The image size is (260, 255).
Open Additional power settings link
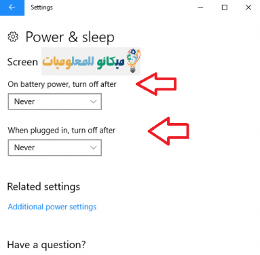coord(52,207)
